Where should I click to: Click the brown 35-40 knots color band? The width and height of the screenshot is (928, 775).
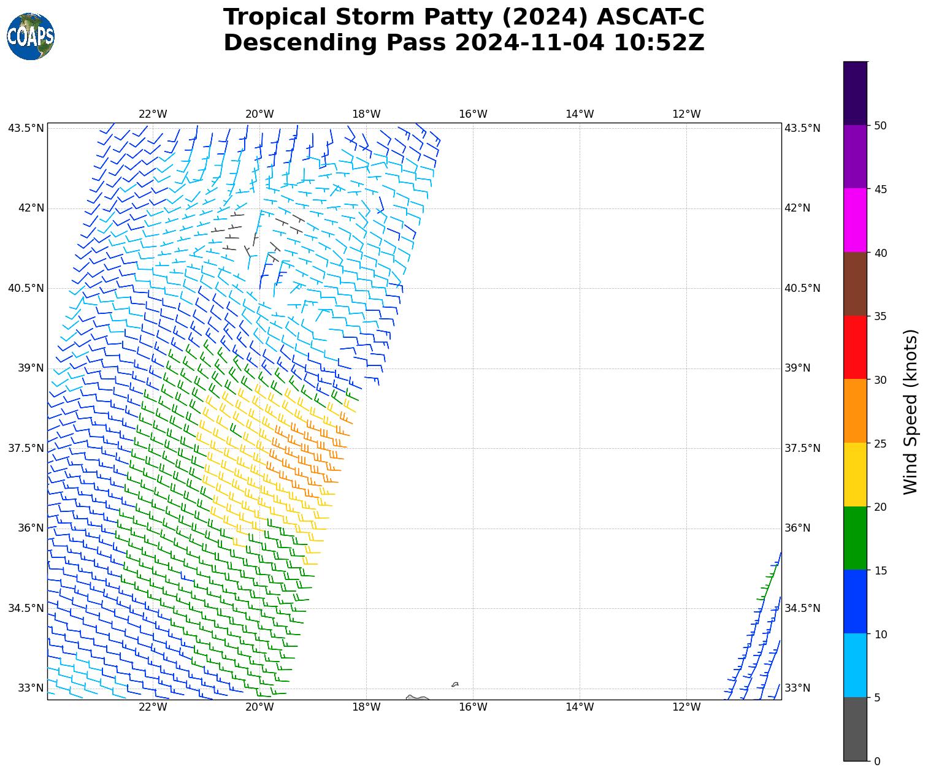click(x=855, y=284)
